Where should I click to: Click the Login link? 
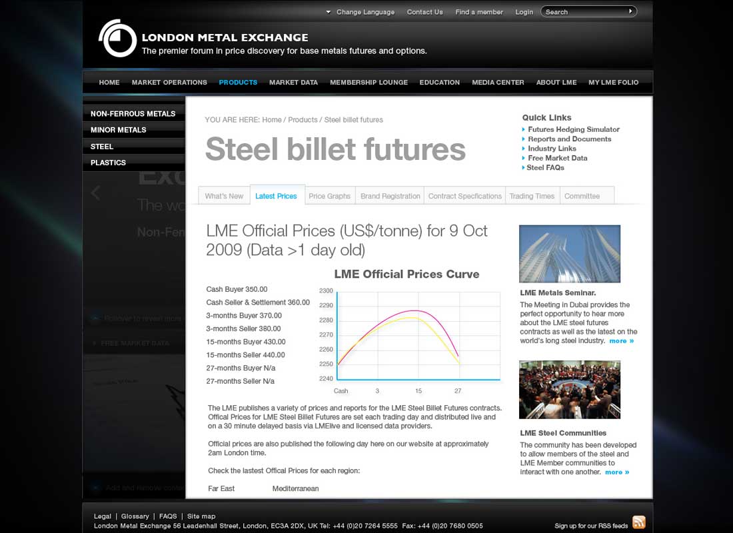tap(524, 12)
